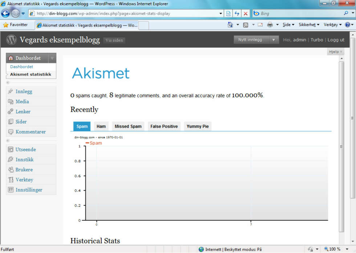Switch to the Ham tab
The width and height of the screenshot is (356, 253).
coord(101,126)
